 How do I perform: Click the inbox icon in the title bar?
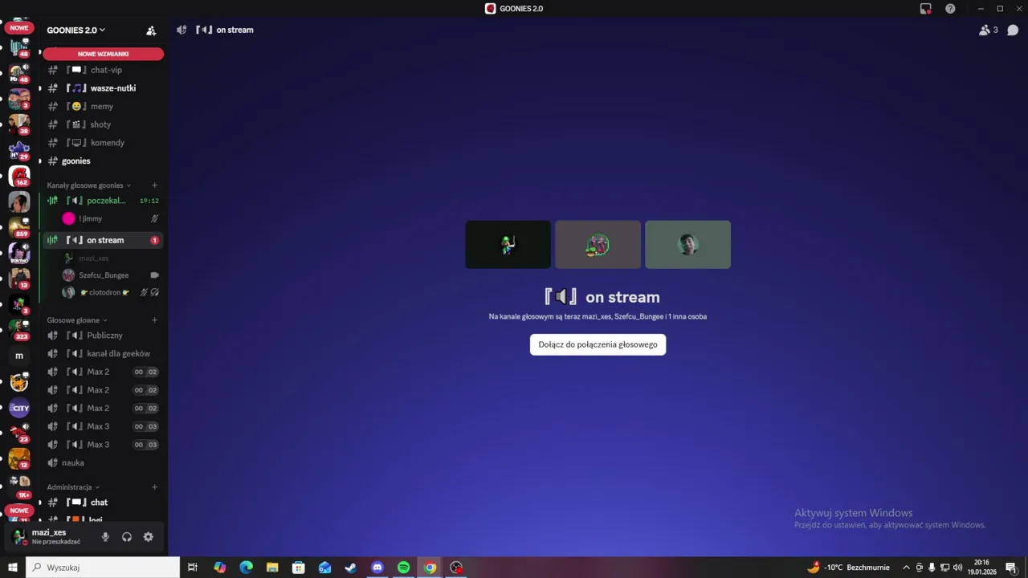click(x=925, y=8)
